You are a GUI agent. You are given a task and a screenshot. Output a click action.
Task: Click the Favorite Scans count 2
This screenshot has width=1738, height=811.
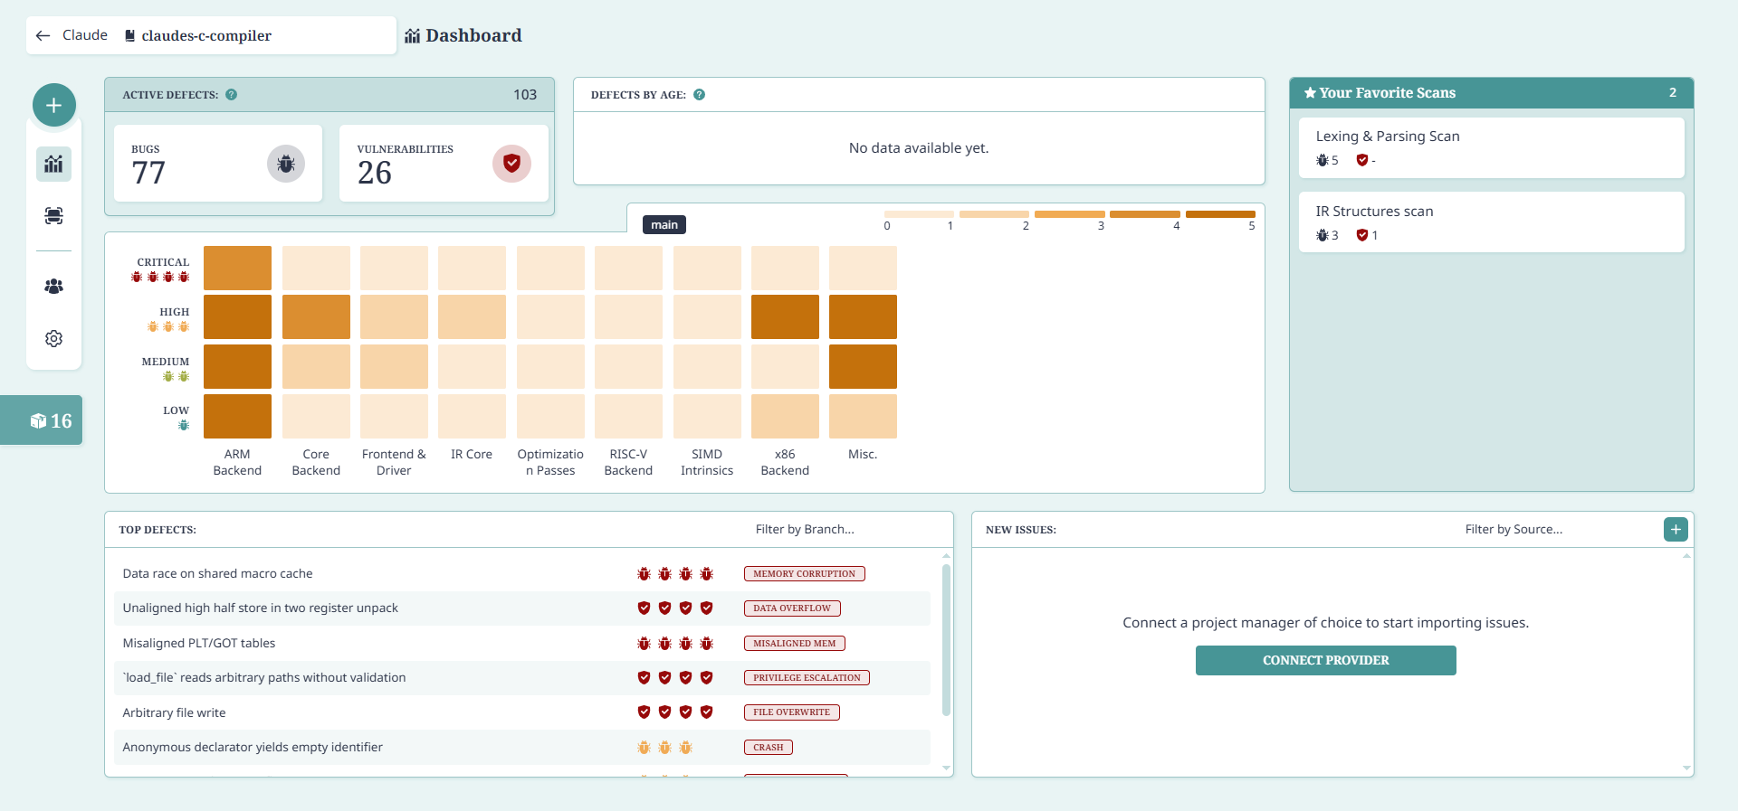pyautogui.click(x=1673, y=92)
